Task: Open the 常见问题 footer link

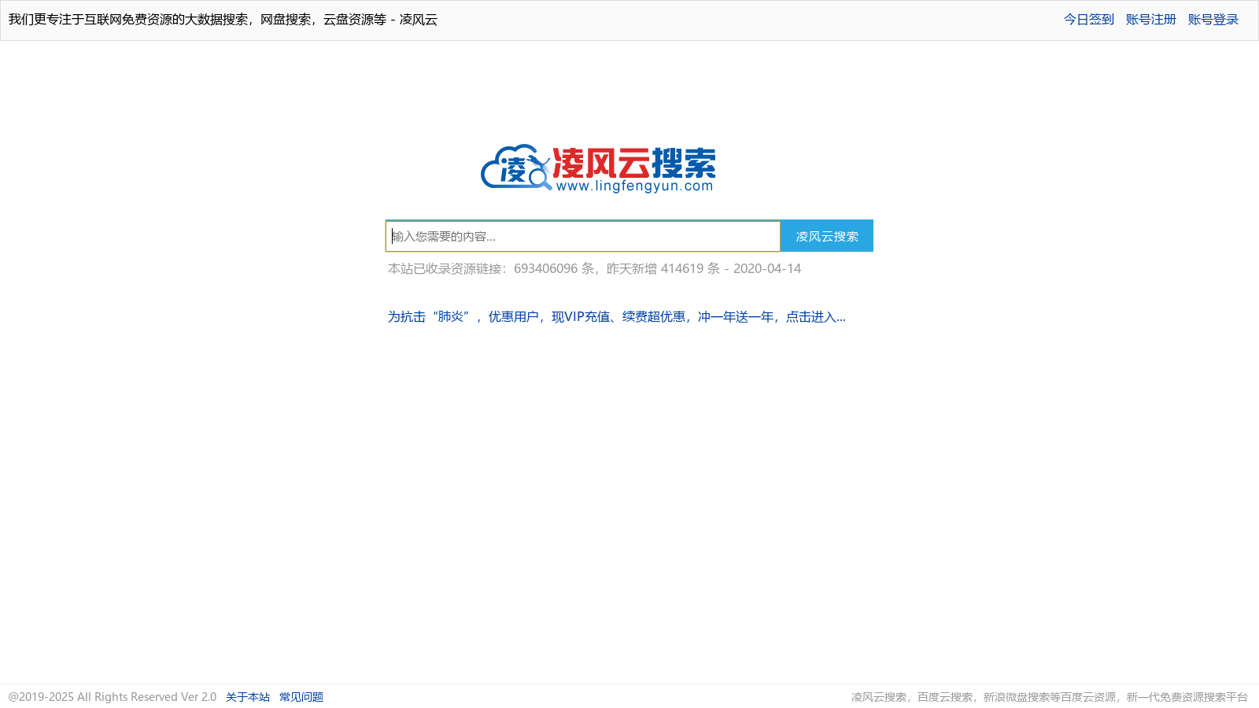Action: coord(301,697)
